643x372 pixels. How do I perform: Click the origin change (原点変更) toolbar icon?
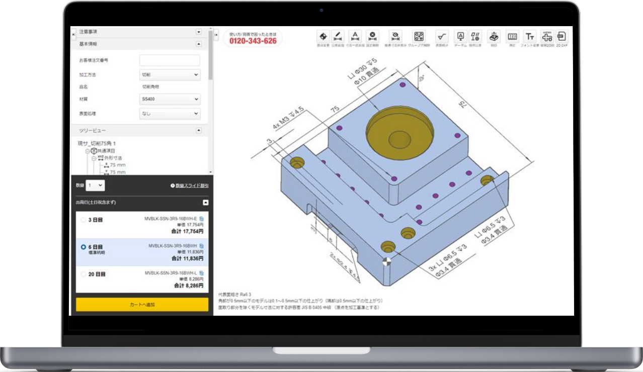pyautogui.click(x=323, y=37)
